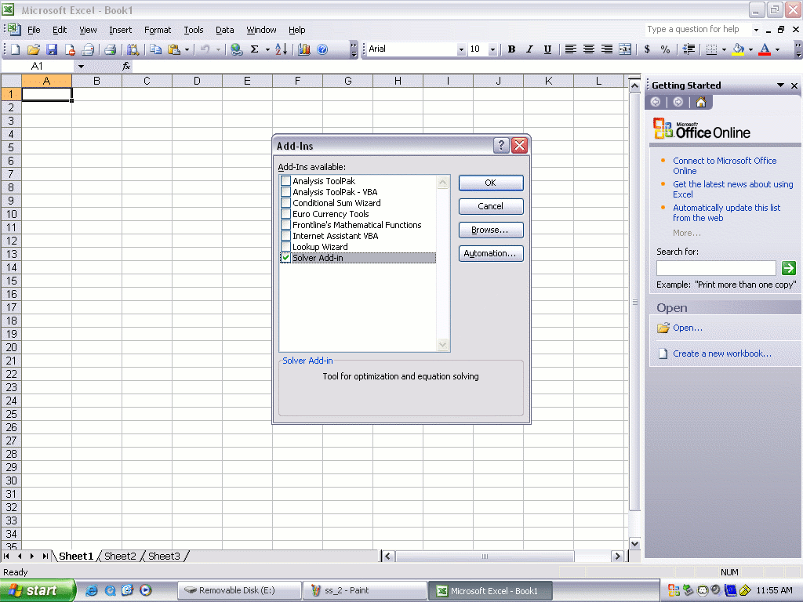Screen dimensions: 803x602
Task: Open the Tools menu
Action: pos(194,30)
